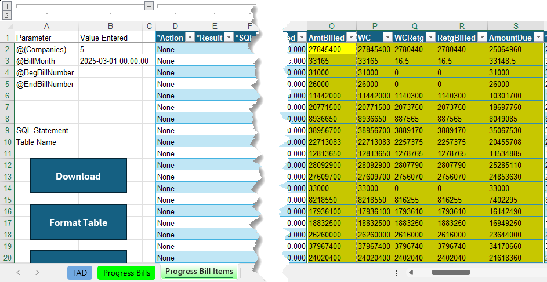
Task: Go to previous sheet with left arrow
Action: (x=19, y=273)
